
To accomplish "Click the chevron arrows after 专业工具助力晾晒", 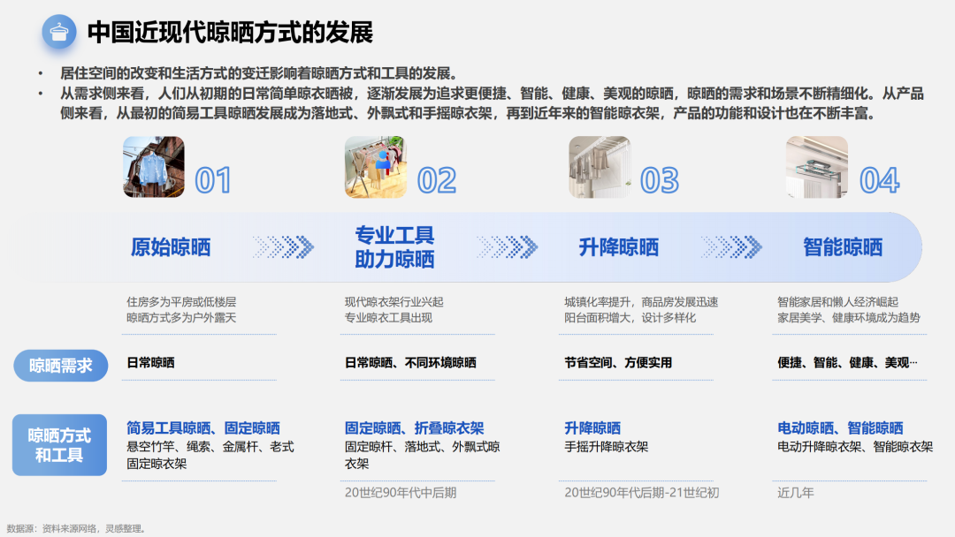I will tap(508, 247).
